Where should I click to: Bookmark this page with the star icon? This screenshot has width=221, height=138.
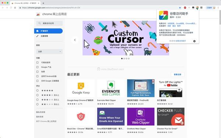click(x=180, y=8)
